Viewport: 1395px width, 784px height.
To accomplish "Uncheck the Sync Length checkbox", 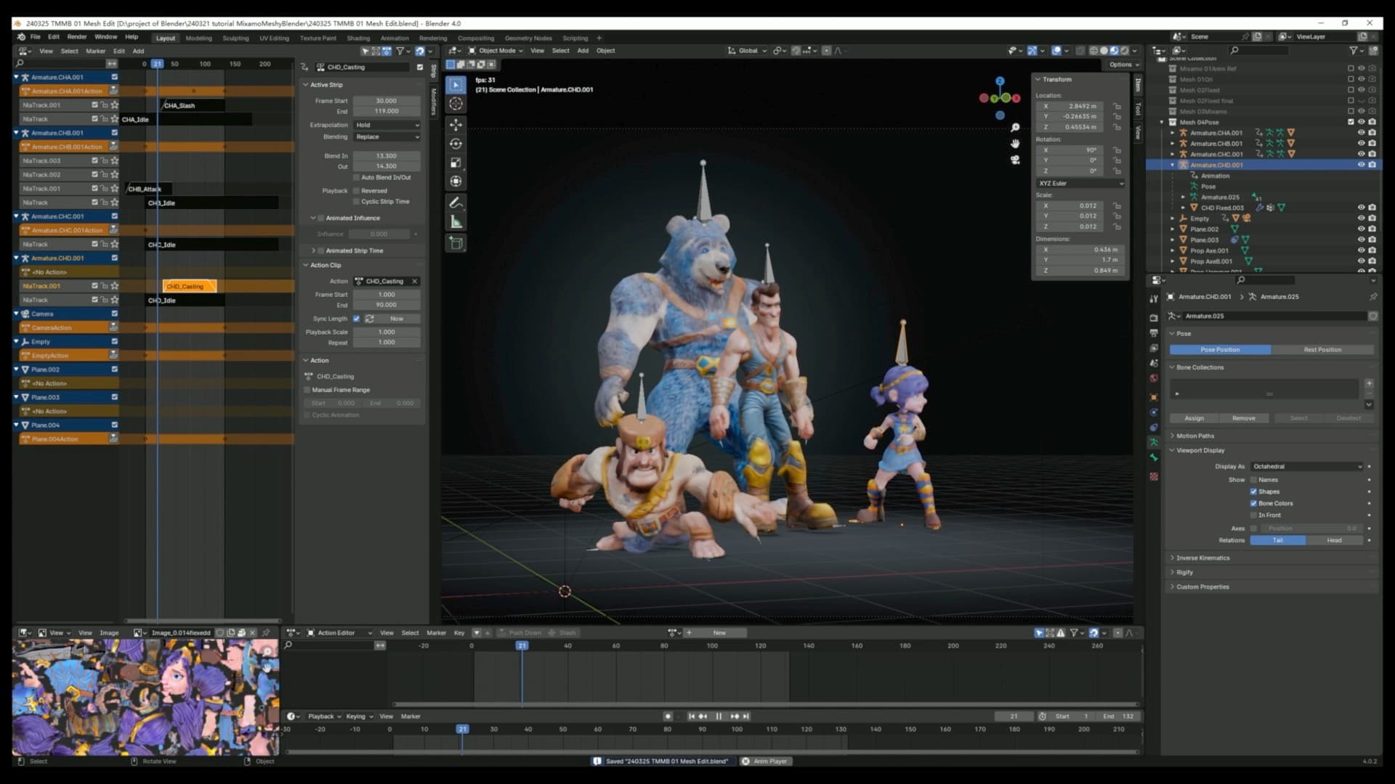I will pos(357,318).
